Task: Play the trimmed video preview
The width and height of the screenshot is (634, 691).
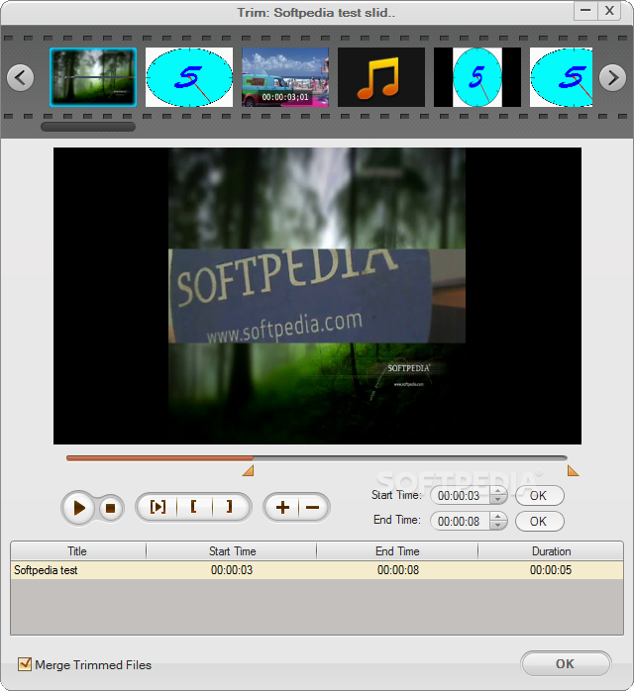Action: pos(78,508)
